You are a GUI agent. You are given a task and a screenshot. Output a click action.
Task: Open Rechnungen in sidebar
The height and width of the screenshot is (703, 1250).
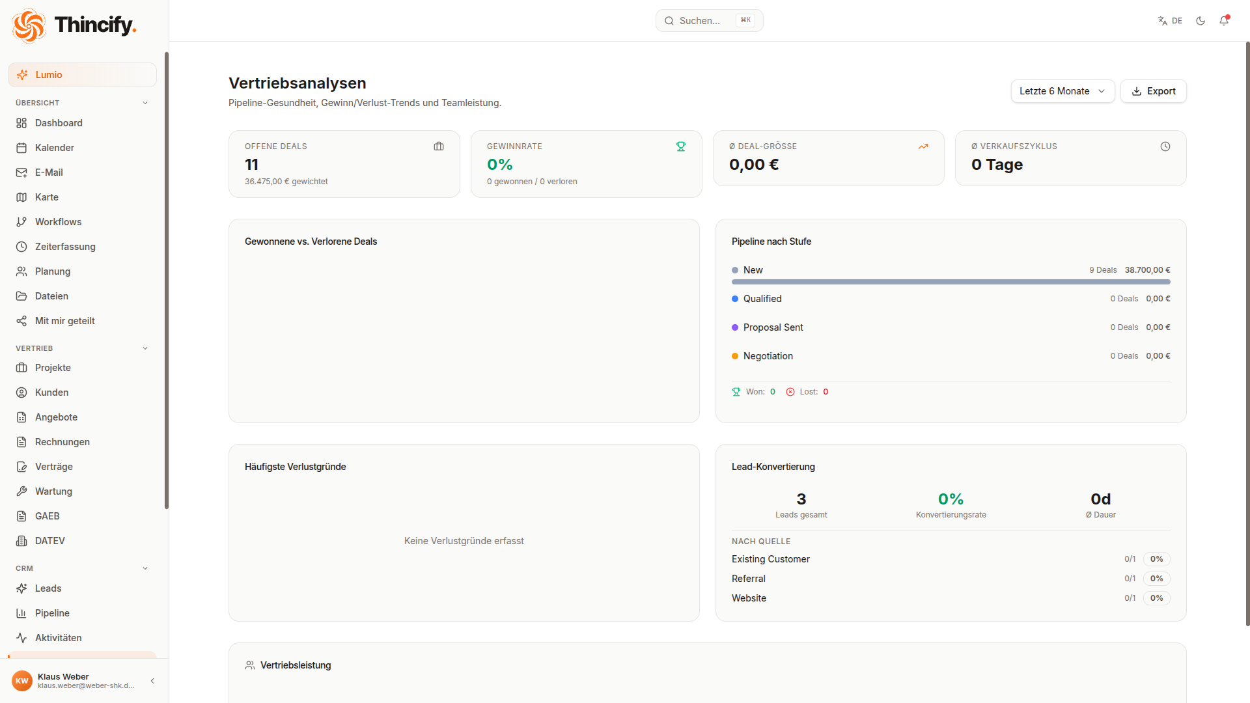click(82, 442)
